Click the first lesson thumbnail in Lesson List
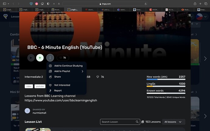The image size is (210, 131). point(38,129)
